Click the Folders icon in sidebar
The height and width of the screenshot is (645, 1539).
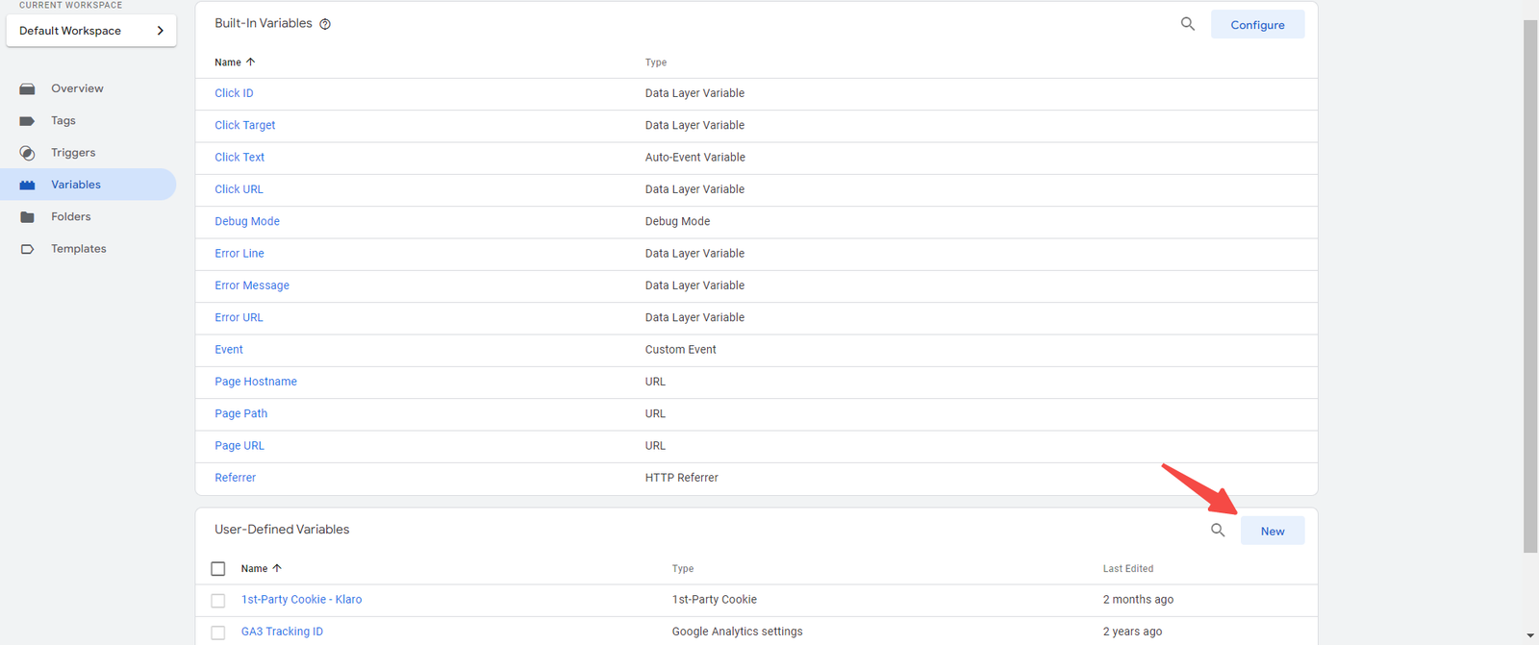coord(27,217)
